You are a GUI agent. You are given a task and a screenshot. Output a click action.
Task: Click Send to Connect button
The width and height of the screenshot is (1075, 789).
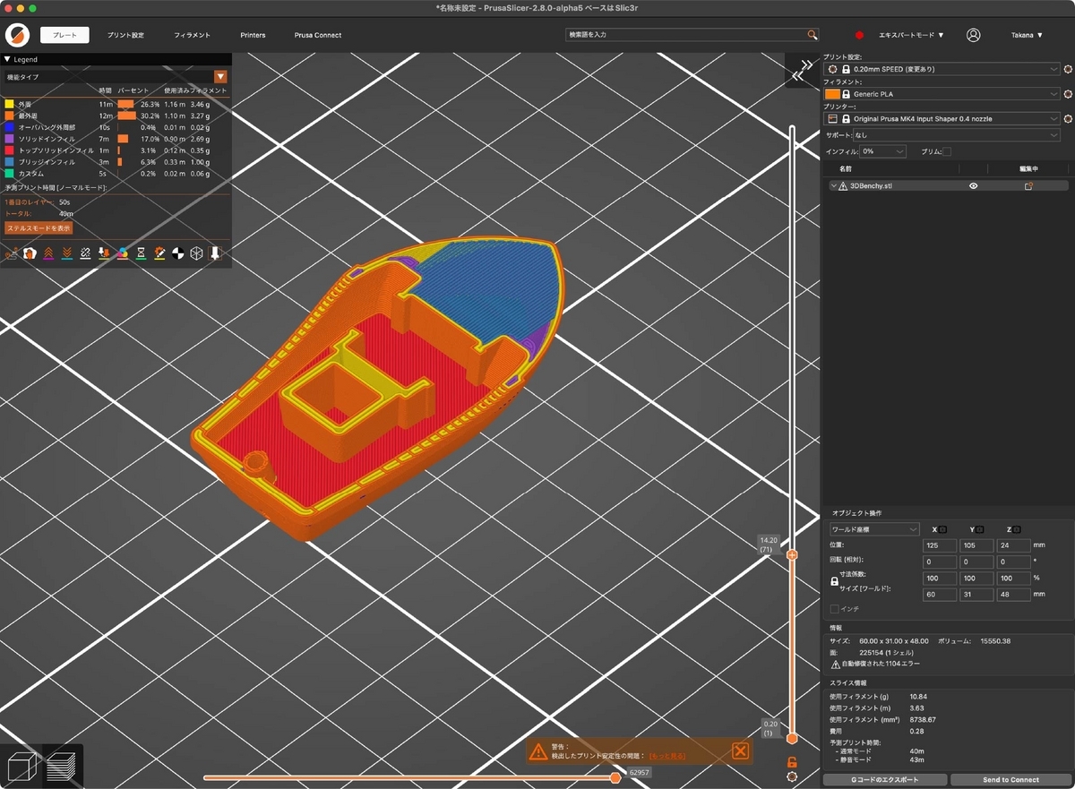point(1010,779)
